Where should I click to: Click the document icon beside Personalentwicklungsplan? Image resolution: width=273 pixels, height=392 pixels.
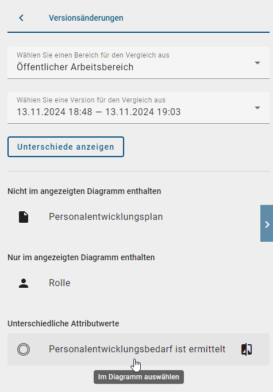tap(24, 217)
